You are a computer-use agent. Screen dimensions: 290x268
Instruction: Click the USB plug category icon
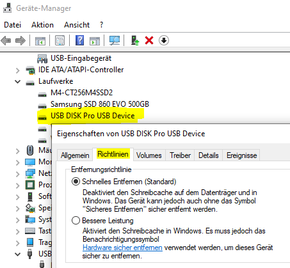(x=30, y=254)
